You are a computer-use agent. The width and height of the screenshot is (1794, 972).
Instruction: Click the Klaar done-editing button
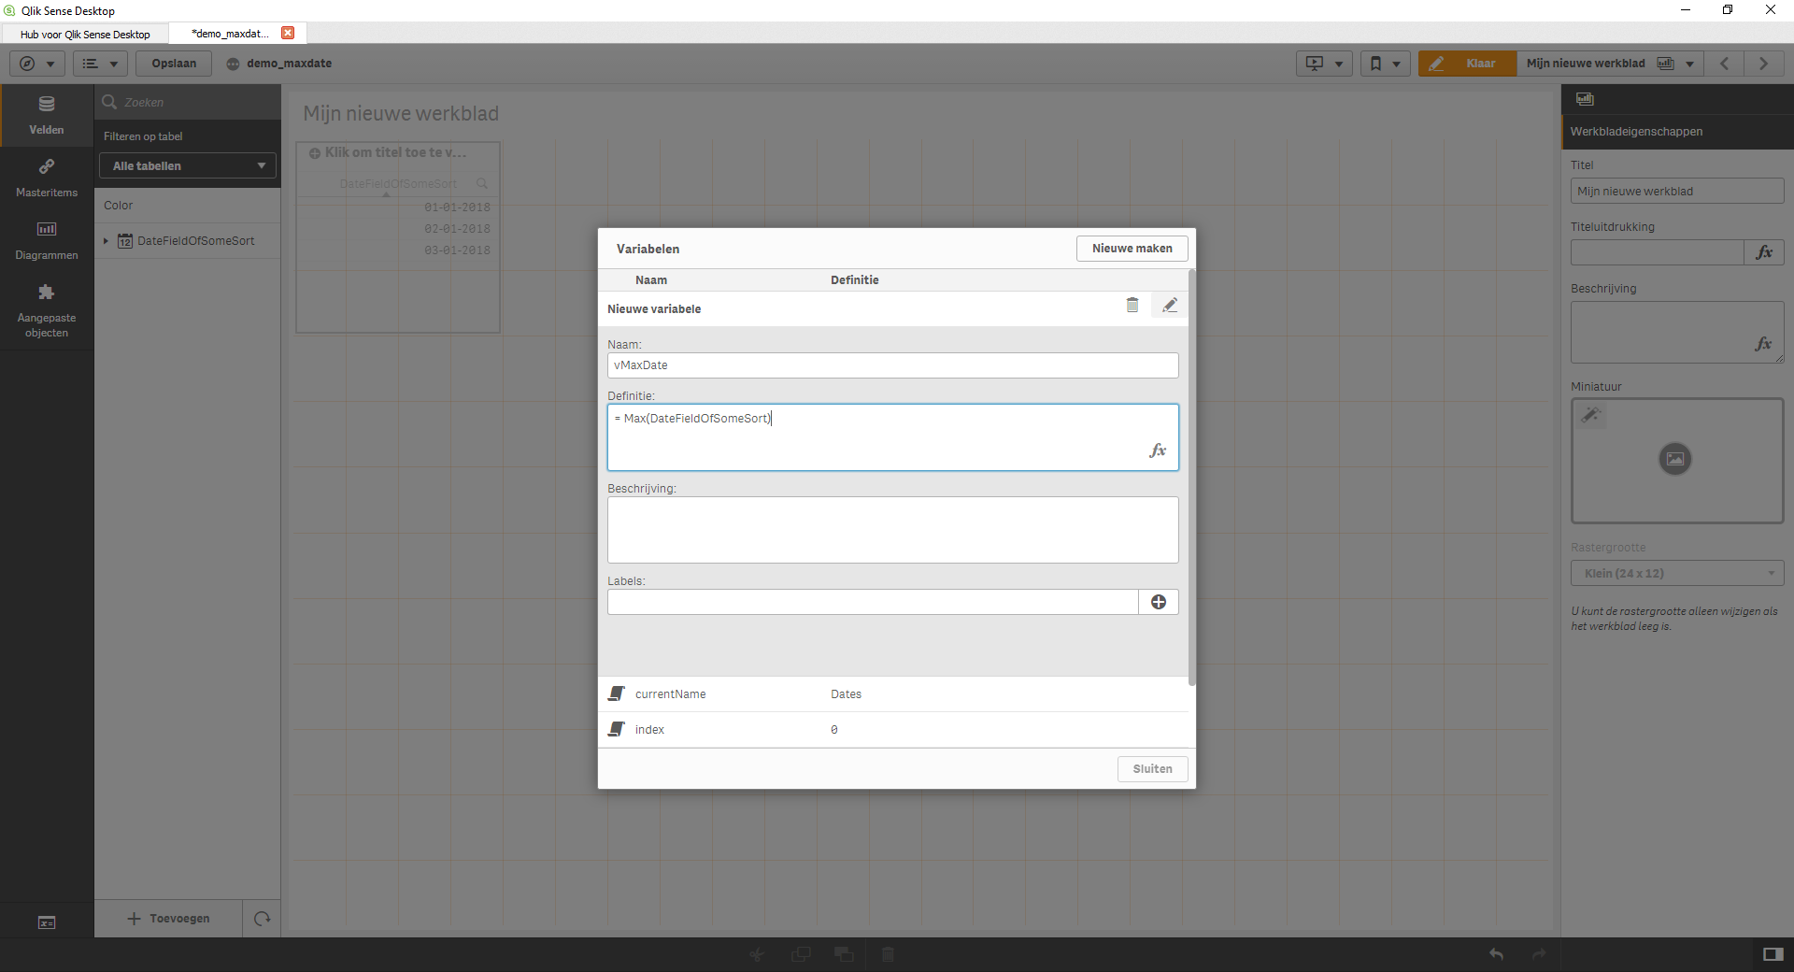tap(1467, 64)
